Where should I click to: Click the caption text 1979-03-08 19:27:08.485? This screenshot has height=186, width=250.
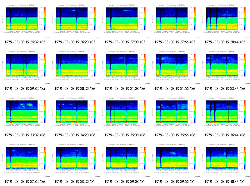[125, 42]
